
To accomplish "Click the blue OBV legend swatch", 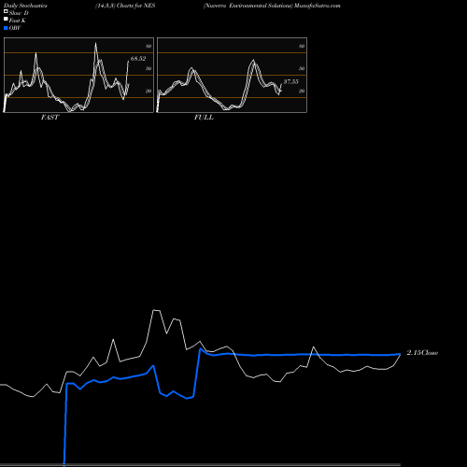I will (x=6, y=28).
